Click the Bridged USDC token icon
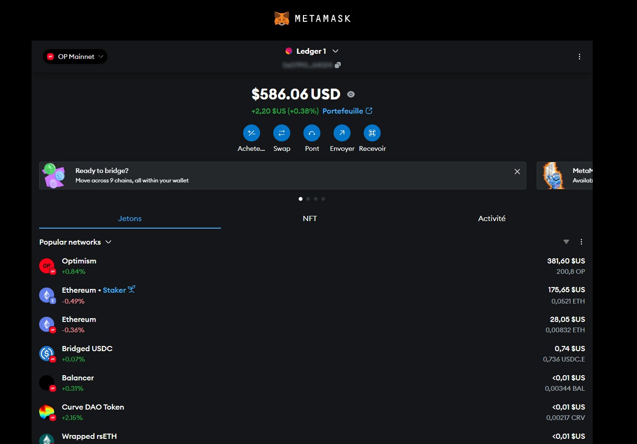Image resolution: width=637 pixels, height=444 pixels. [x=47, y=354]
